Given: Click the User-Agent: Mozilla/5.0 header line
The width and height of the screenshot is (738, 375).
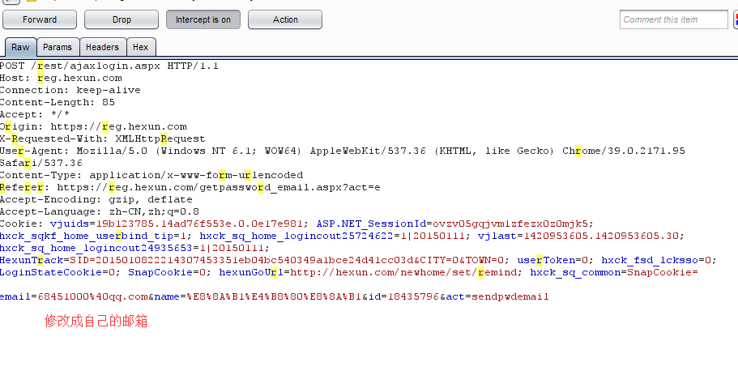Looking at the screenshot, I should click(343, 151).
